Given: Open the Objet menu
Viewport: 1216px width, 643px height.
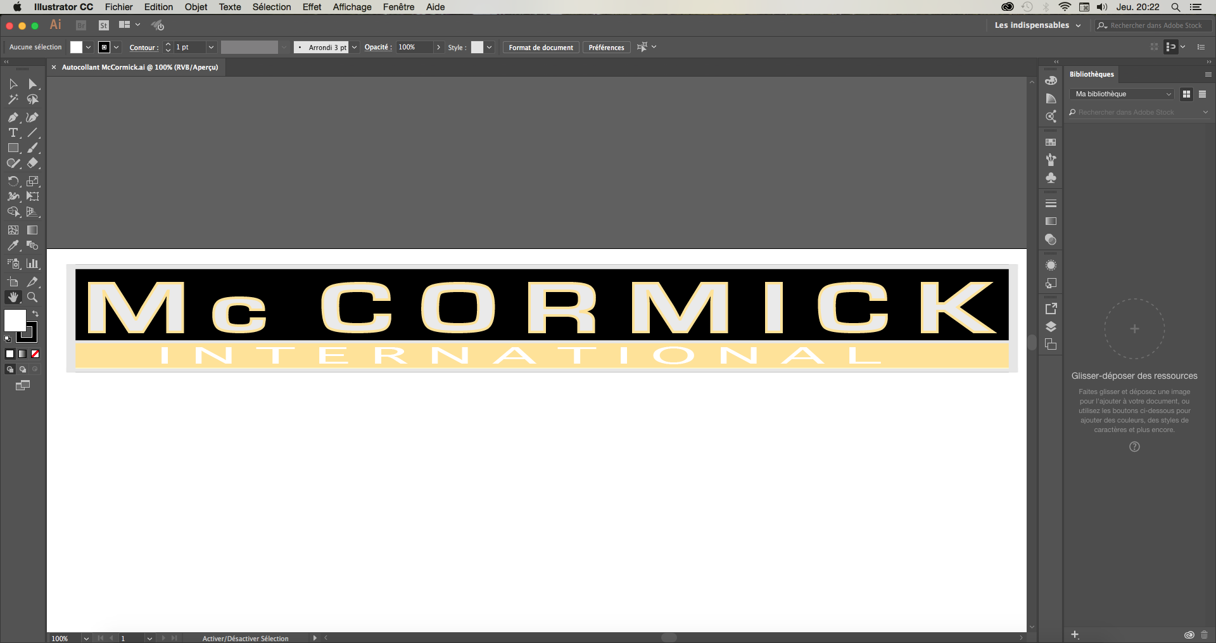Looking at the screenshot, I should point(196,7).
